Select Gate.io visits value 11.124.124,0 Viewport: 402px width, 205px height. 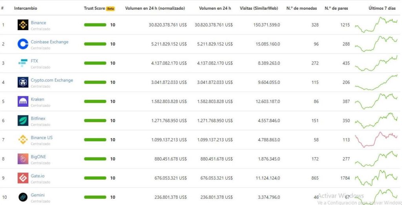coord(268,178)
